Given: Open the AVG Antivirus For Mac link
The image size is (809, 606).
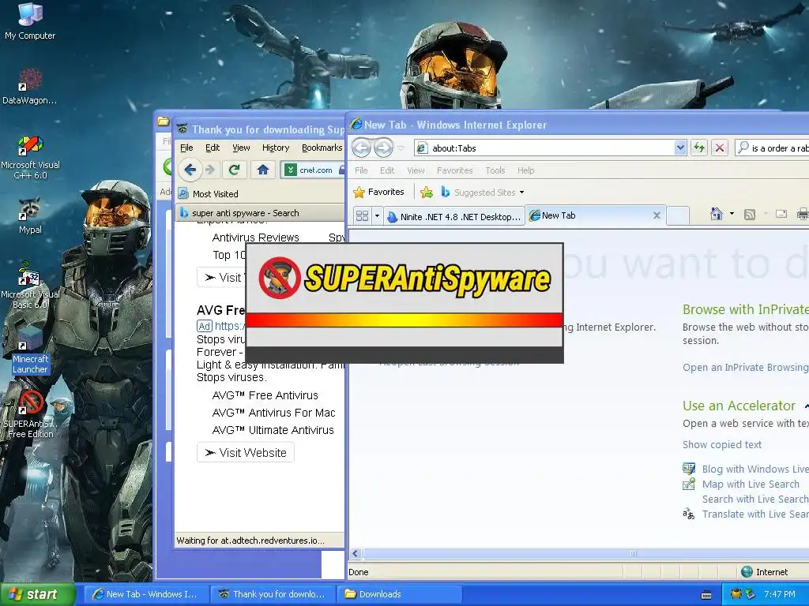Looking at the screenshot, I should tap(273, 413).
